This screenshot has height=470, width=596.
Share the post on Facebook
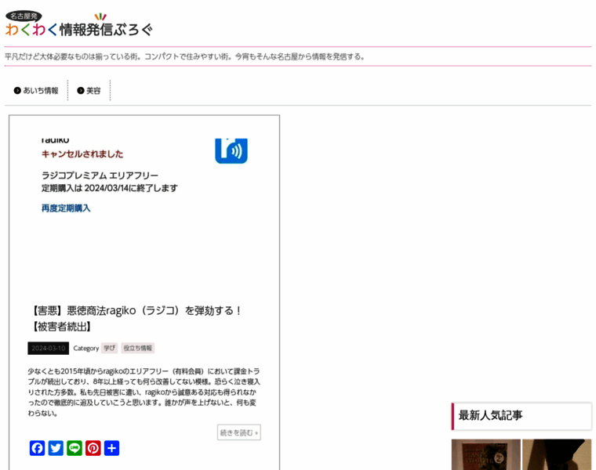click(38, 448)
